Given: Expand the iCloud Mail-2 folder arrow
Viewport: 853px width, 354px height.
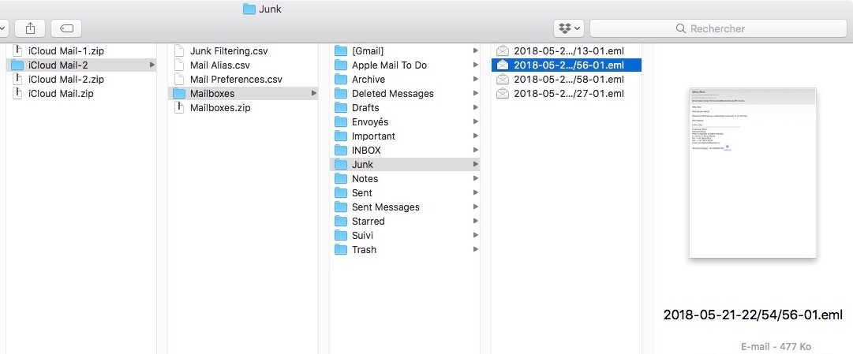Looking at the screenshot, I should point(152,65).
